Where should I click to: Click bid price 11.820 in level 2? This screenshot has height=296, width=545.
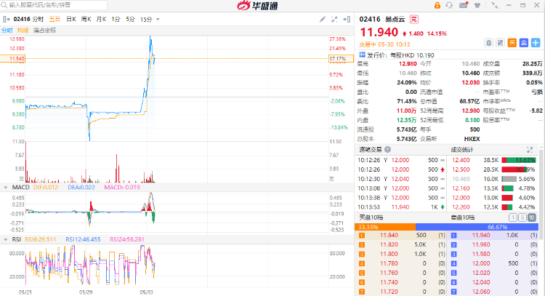point(389,245)
